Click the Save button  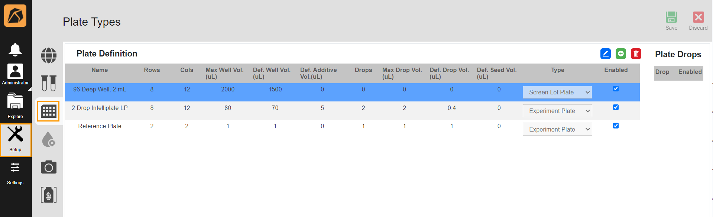[671, 21]
